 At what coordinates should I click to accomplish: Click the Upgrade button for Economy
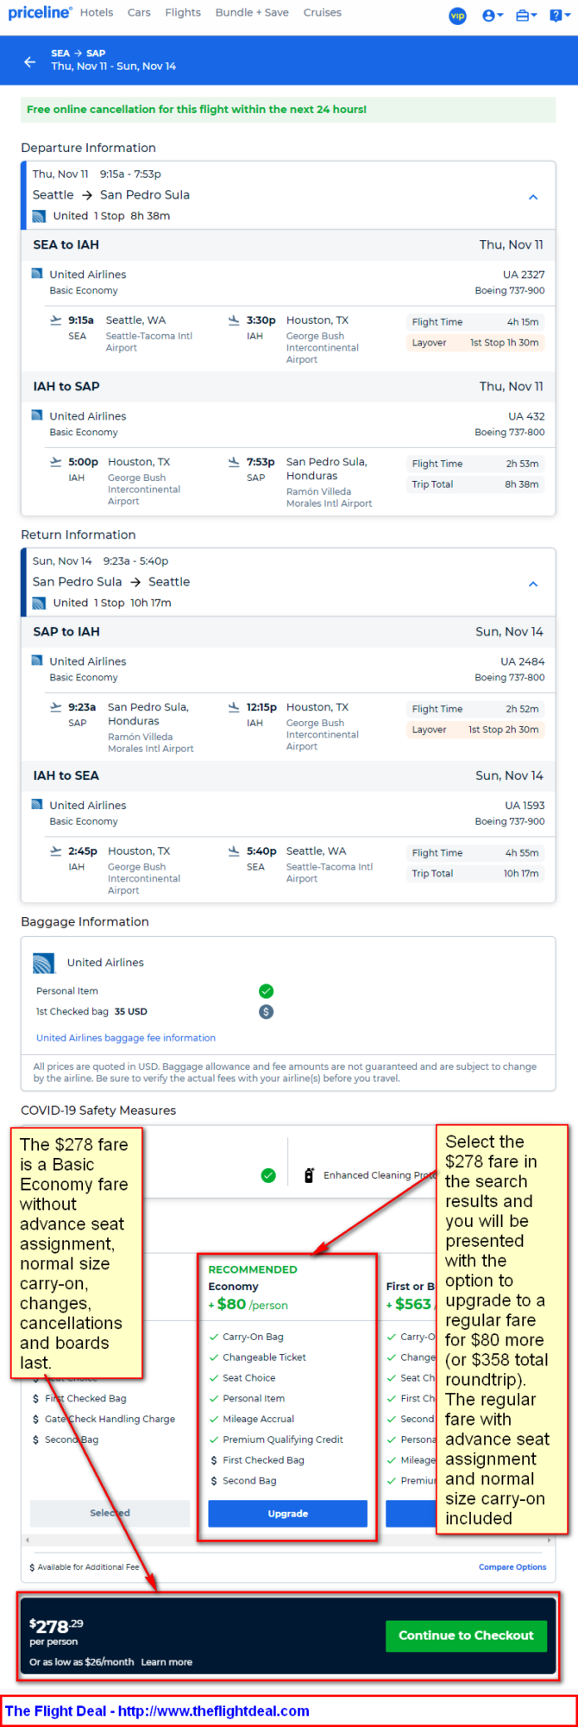tap(287, 1513)
